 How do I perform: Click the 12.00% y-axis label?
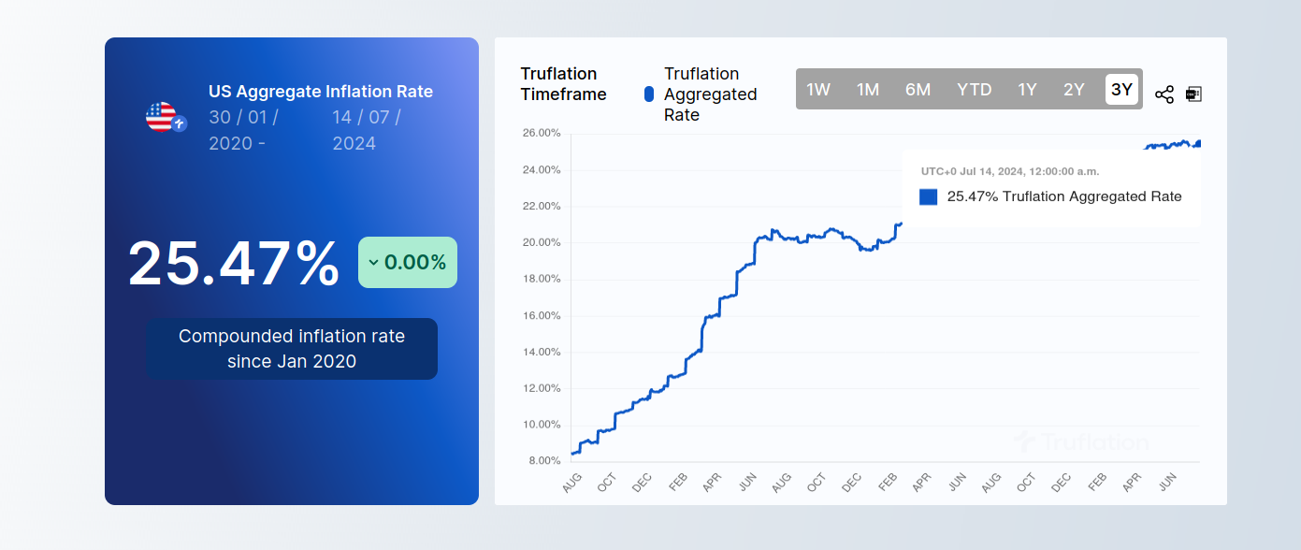pyautogui.click(x=542, y=389)
